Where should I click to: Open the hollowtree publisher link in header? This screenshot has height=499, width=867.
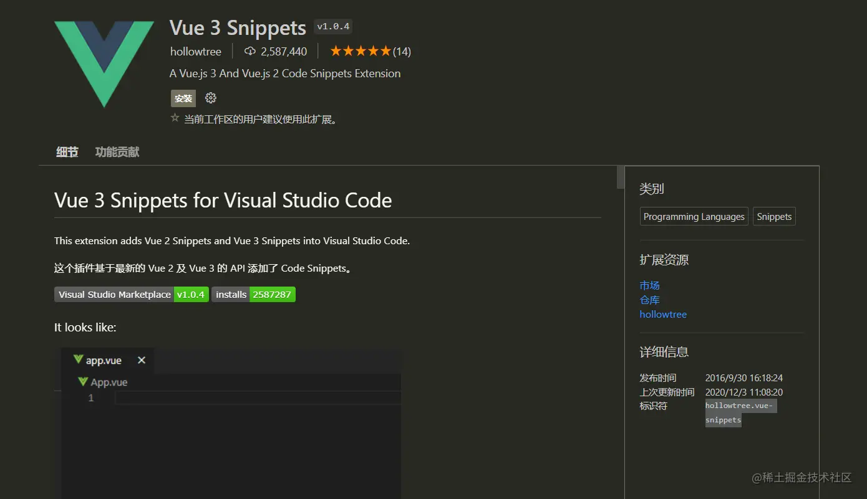pos(196,51)
